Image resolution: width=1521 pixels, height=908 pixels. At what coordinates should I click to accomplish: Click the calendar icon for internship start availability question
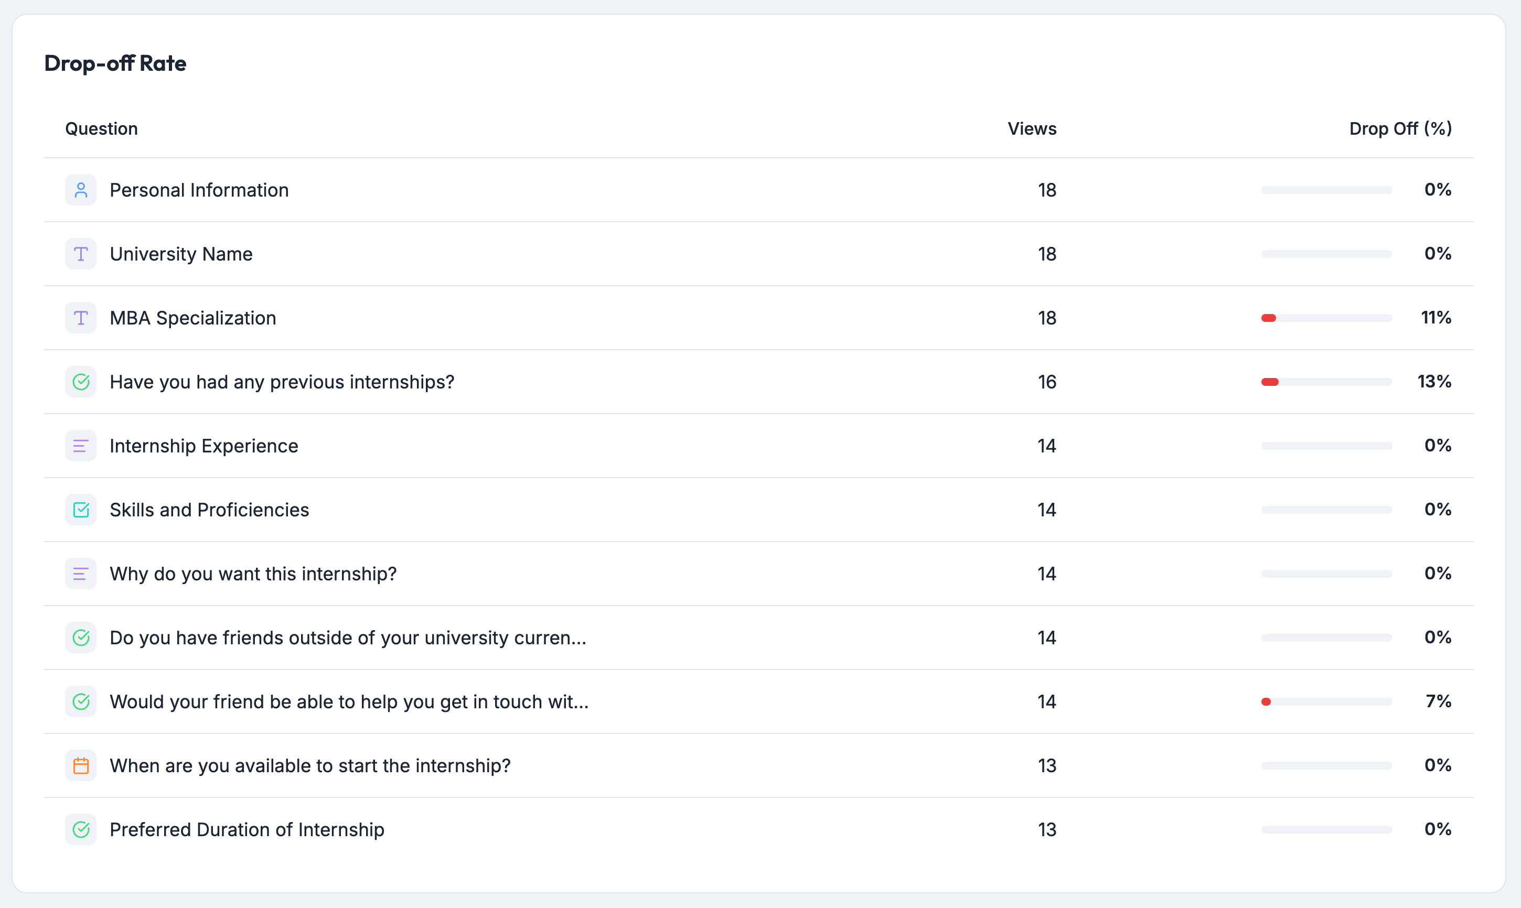tap(80, 765)
